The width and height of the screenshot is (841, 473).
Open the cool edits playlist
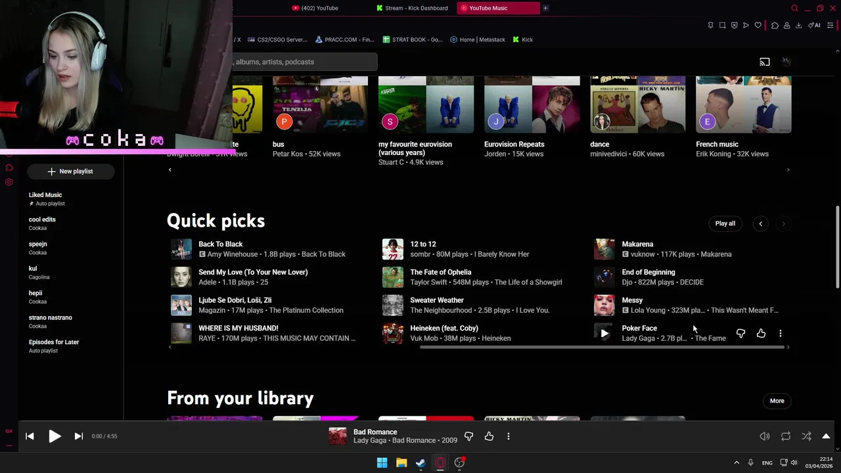(70, 223)
